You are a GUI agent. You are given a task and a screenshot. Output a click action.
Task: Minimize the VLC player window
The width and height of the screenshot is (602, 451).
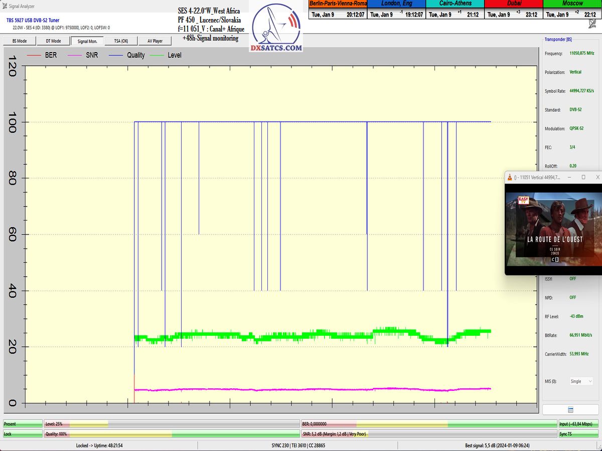569,177
